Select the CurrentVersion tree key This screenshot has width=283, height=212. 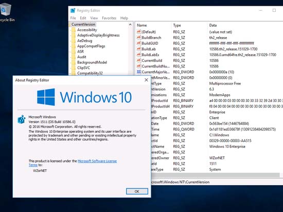[83, 24]
